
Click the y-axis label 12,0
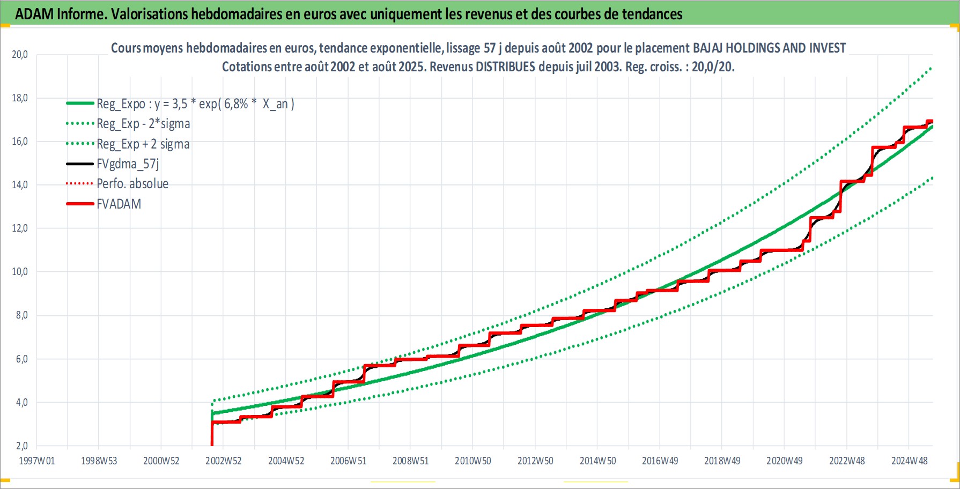point(20,228)
